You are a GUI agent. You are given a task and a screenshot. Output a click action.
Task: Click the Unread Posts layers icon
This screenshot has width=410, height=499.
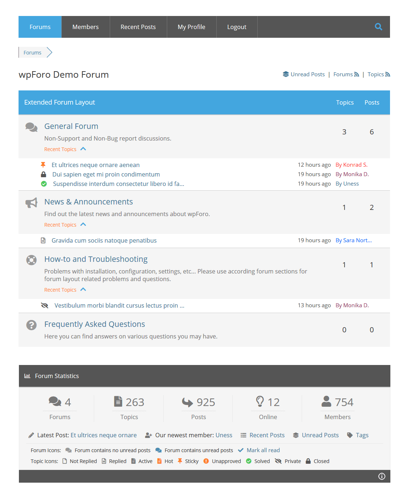pos(286,74)
